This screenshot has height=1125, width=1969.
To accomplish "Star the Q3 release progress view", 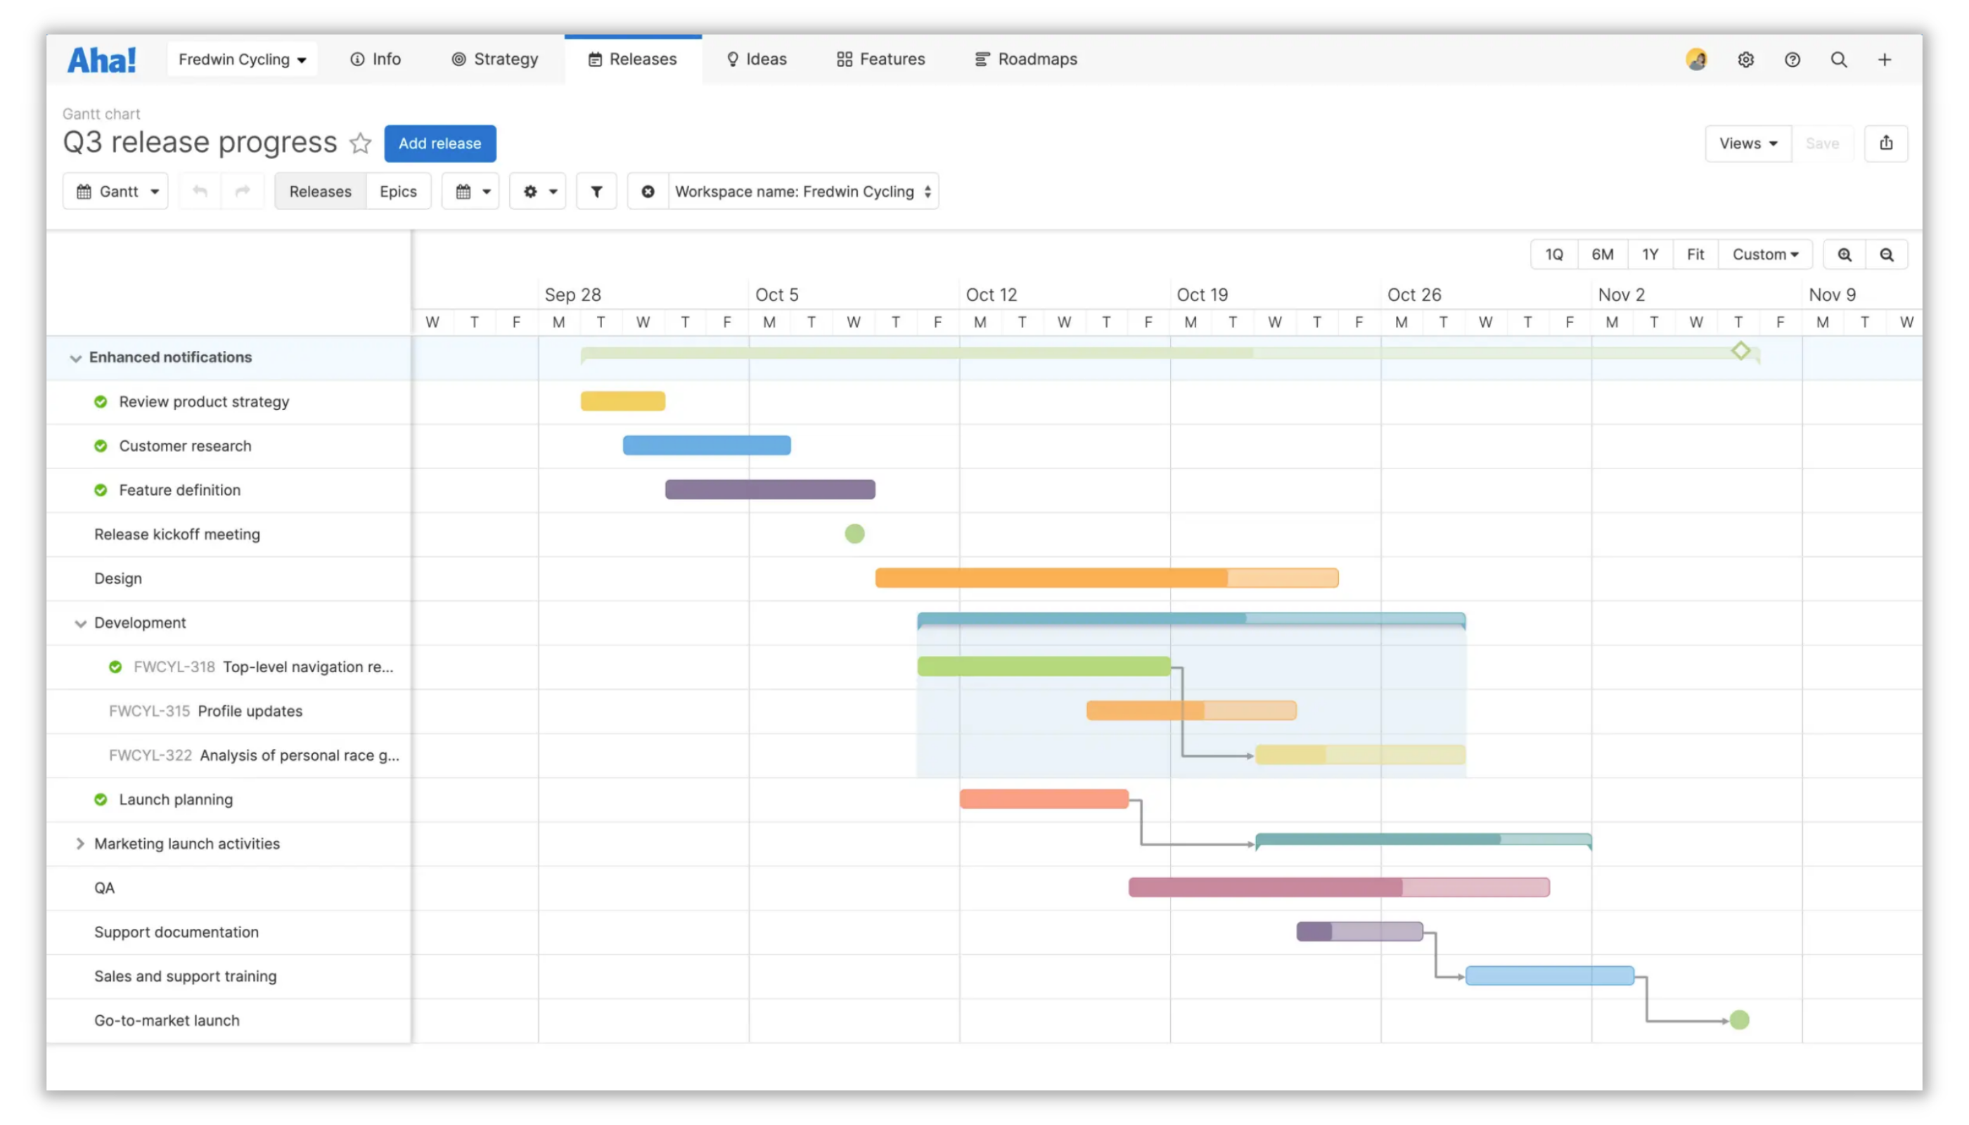I will [360, 143].
